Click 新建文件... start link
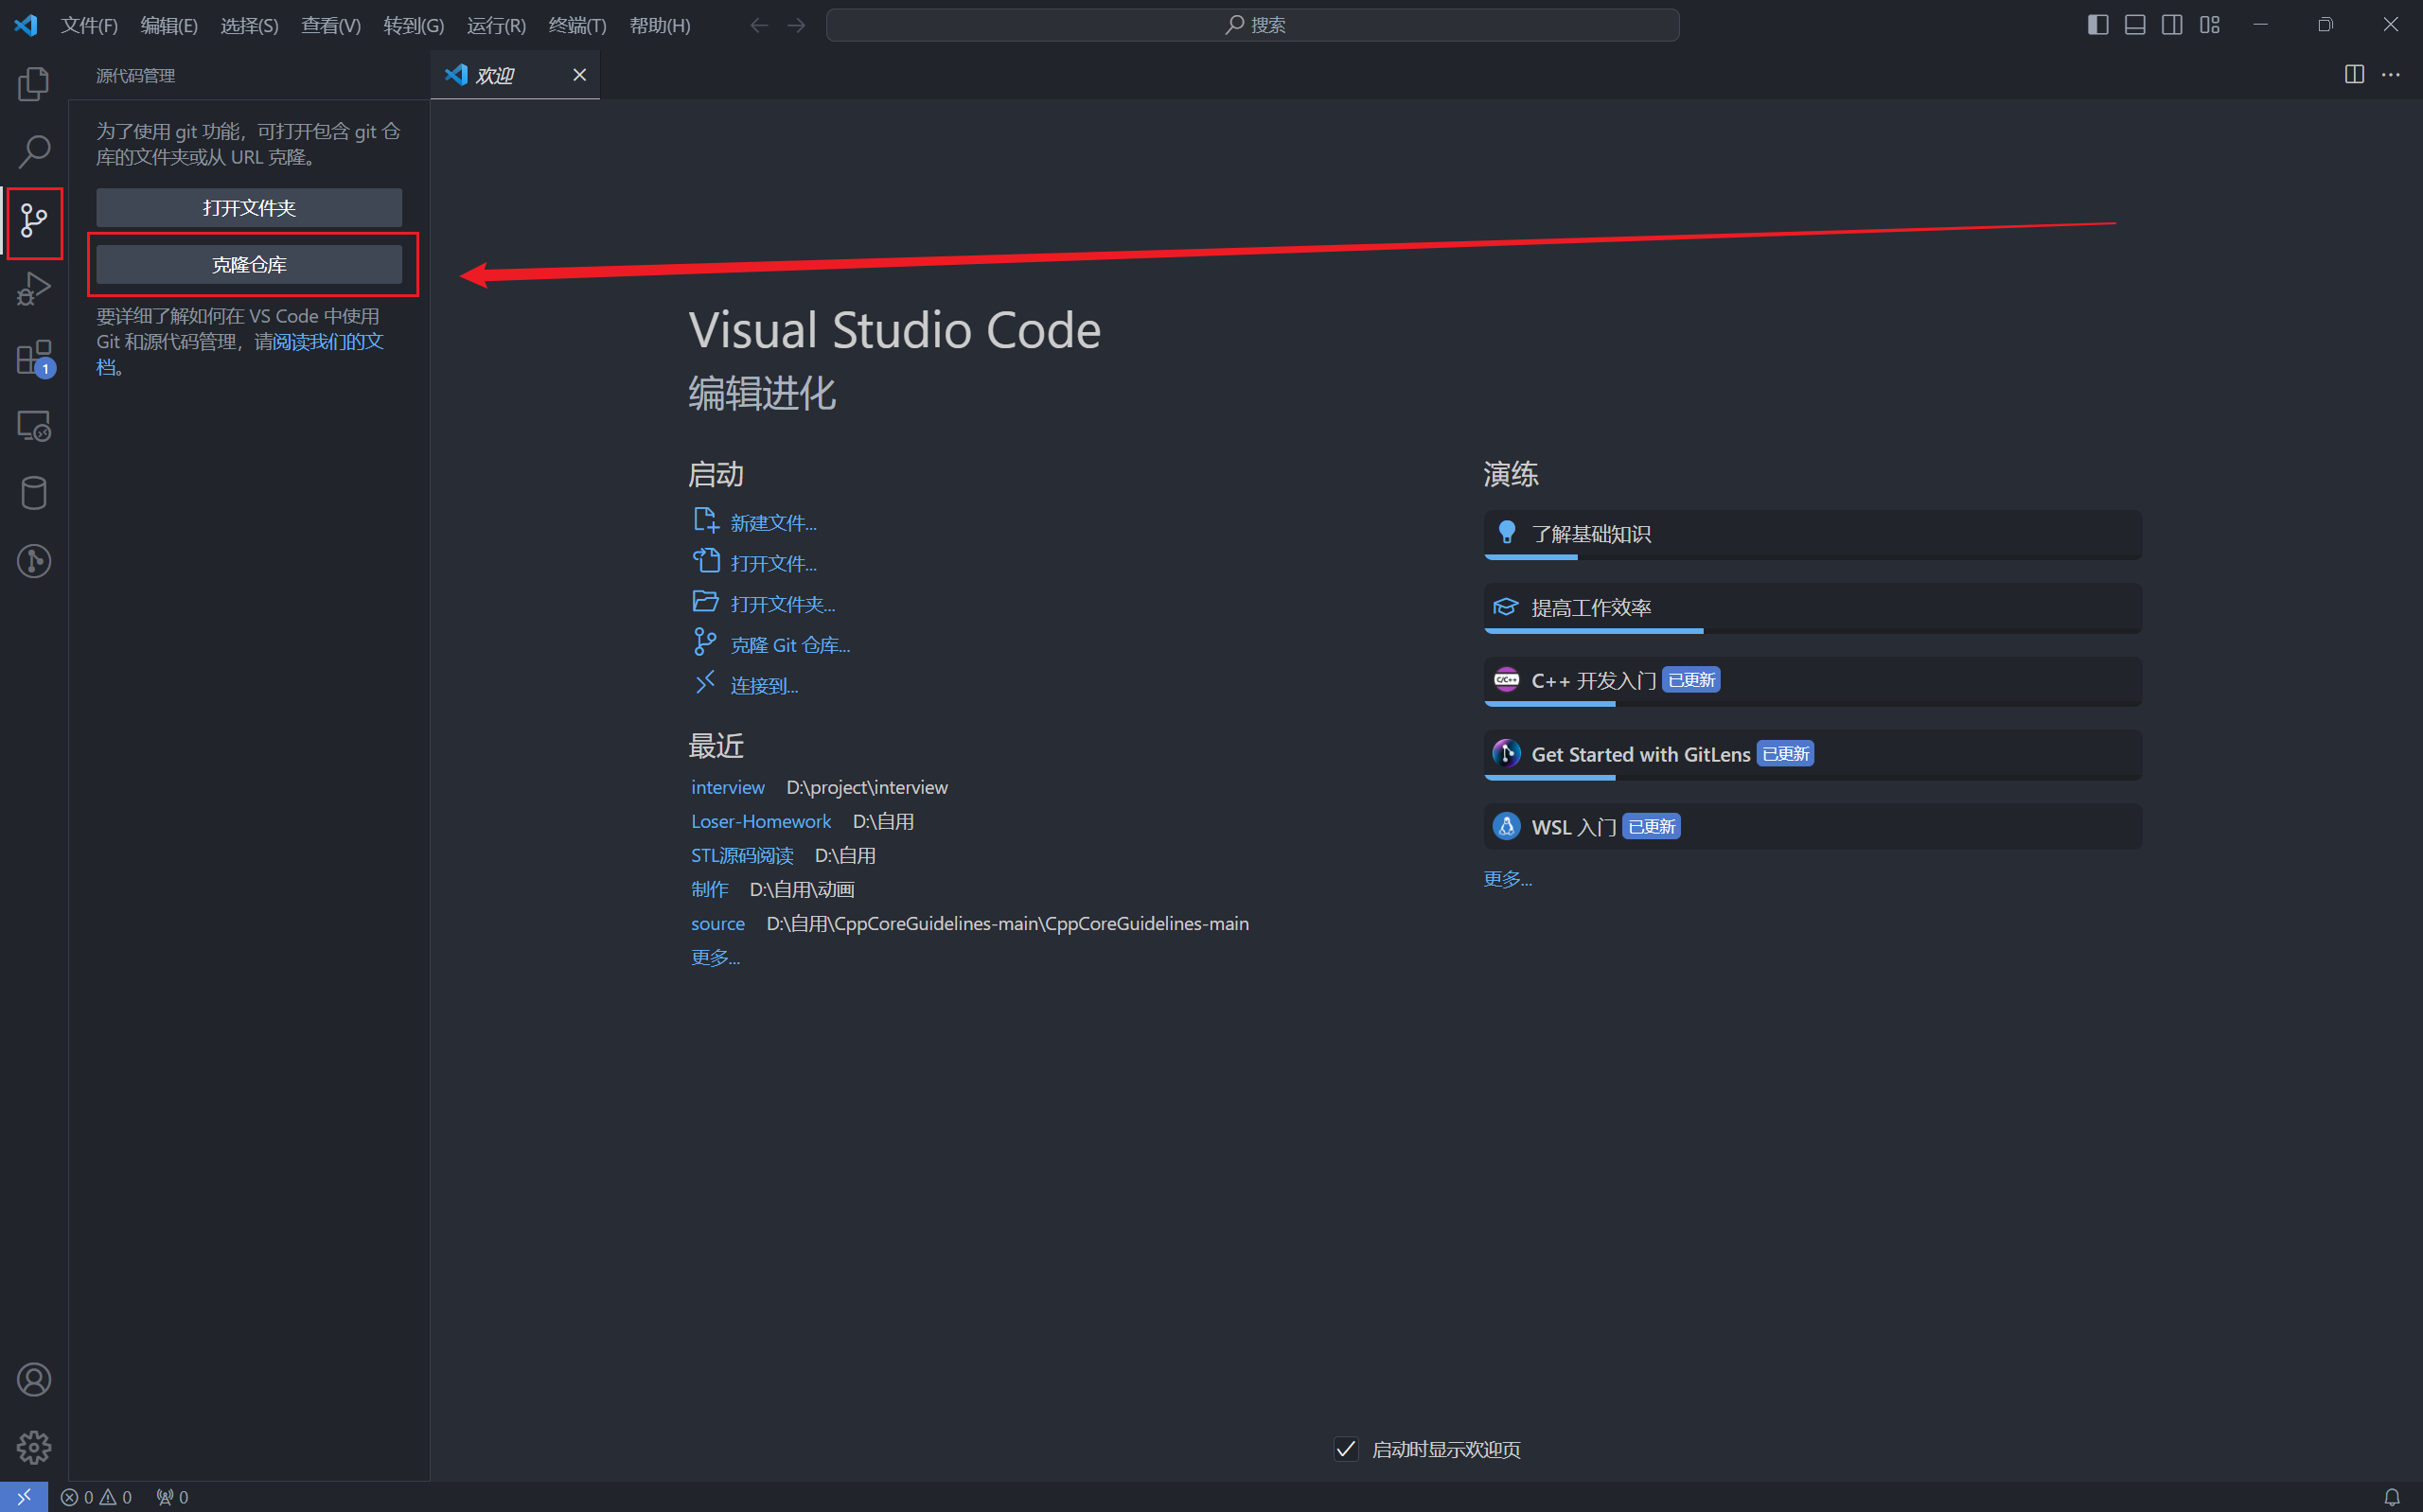 (x=773, y=523)
